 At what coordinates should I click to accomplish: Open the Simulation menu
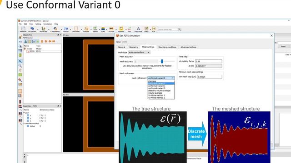point(48,24)
